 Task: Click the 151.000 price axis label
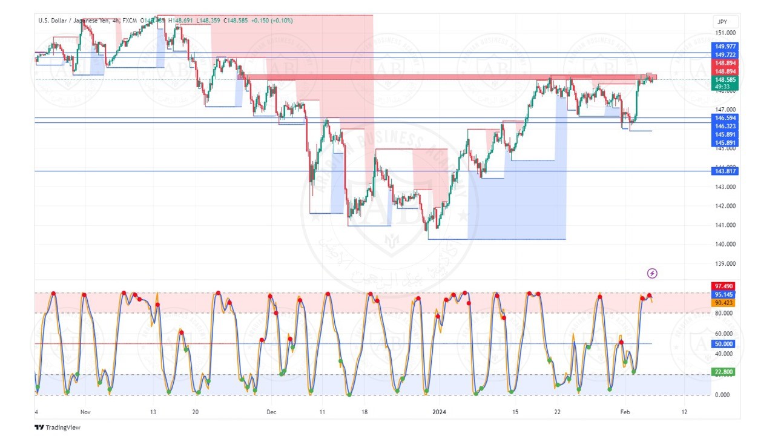pos(725,33)
